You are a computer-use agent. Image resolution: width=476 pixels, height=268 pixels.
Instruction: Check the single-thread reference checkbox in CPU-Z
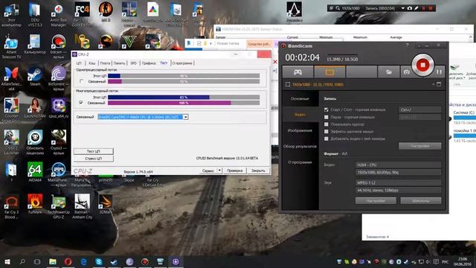coord(81,81)
